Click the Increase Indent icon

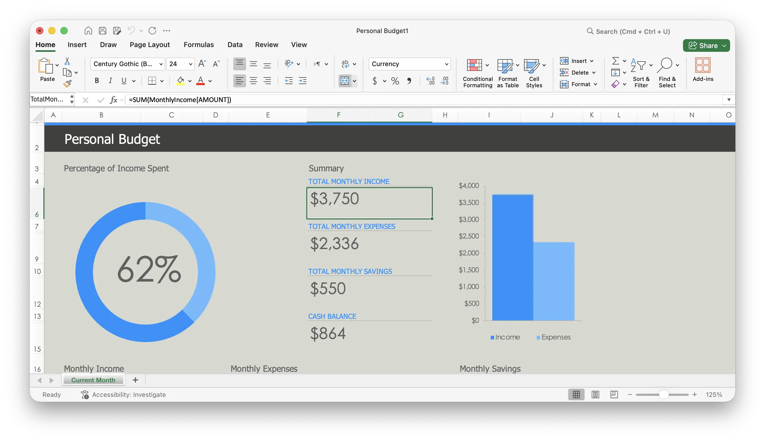click(x=302, y=81)
